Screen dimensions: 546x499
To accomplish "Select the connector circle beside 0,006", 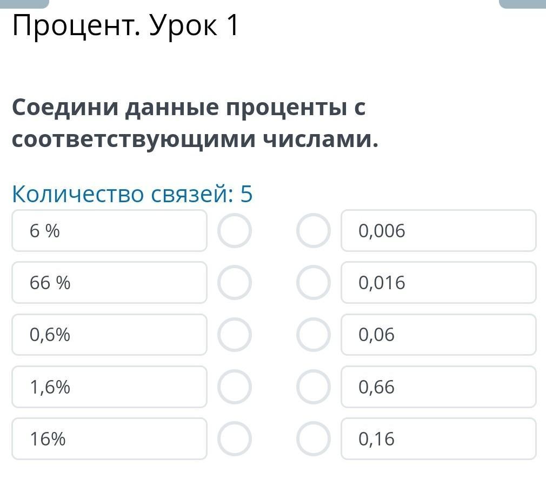I will click(314, 230).
